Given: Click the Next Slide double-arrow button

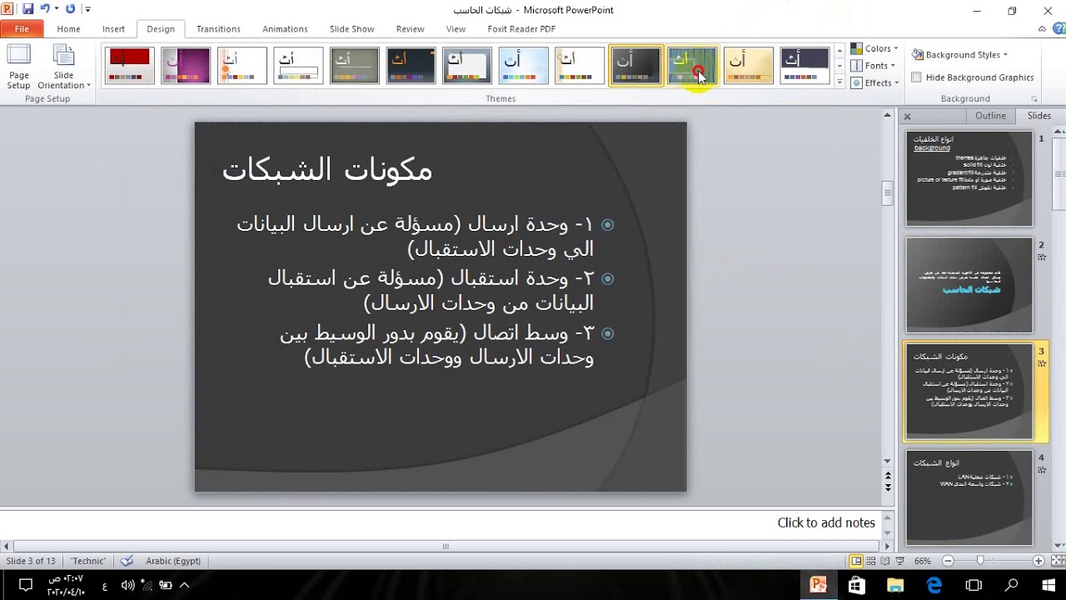Looking at the screenshot, I should [x=888, y=487].
